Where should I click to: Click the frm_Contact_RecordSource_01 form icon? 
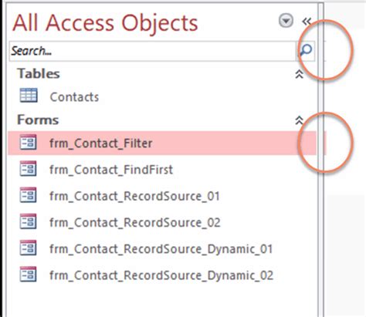(x=29, y=195)
